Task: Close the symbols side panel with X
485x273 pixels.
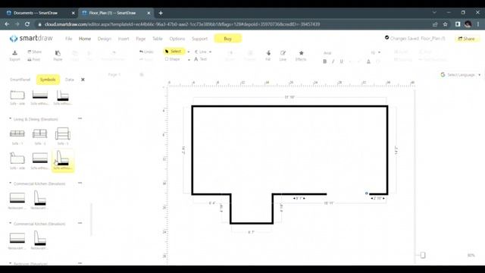Action: coord(83,80)
